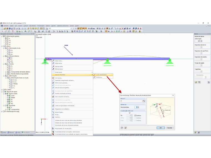Image resolution: width=211 pixels, height=158 pixels.
Task: Open the CC1 load case dropdown
Action: 71,29
